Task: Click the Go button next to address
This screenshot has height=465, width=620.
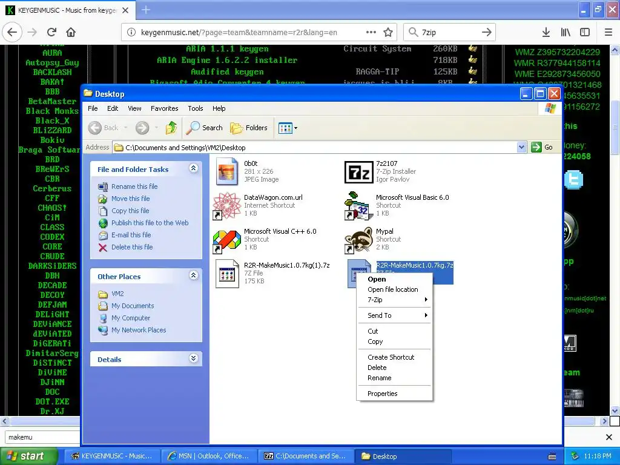Action: pyautogui.click(x=542, y=148)
